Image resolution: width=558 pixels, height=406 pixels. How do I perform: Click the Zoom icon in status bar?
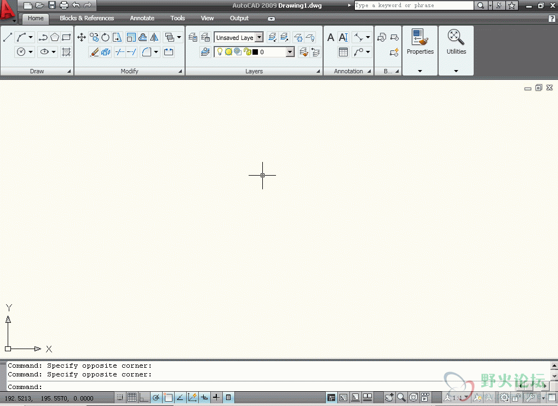click(x=401, y=397)
